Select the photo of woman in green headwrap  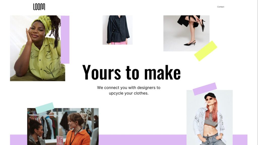point(38,48)
